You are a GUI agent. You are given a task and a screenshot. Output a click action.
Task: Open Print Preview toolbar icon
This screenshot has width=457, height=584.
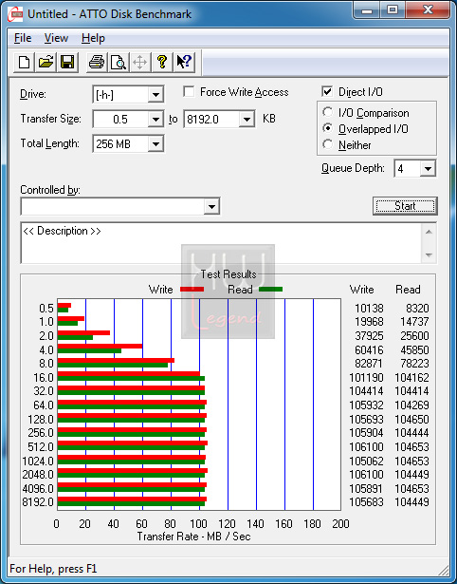[x=119, y=62]
